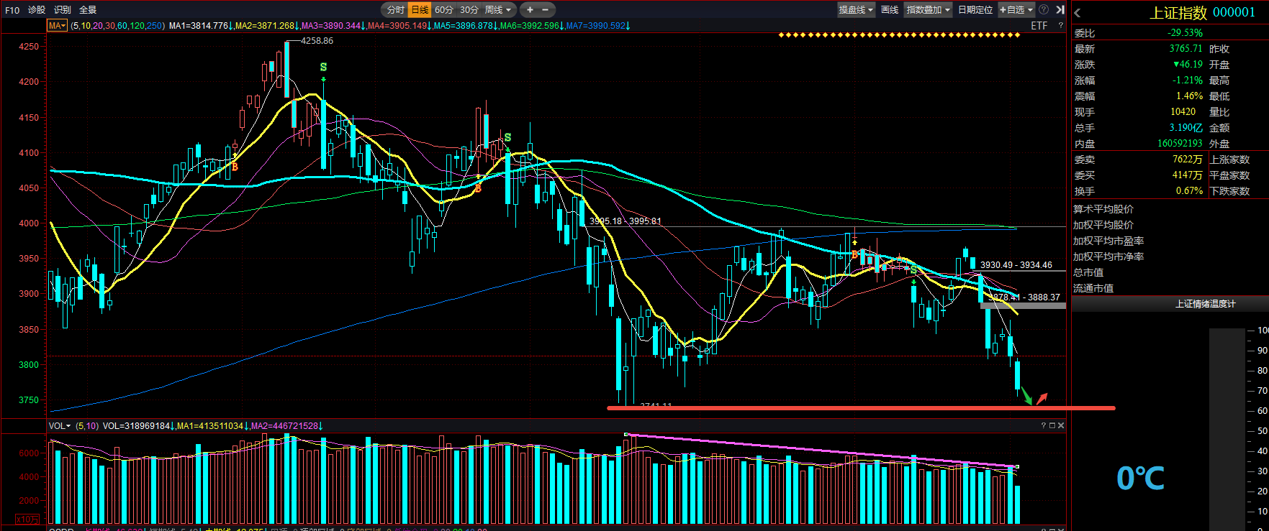The width and height of the screenshot is (1269, 531).
Task: Click the 000001 index code
Action: tap(1234, 13)
